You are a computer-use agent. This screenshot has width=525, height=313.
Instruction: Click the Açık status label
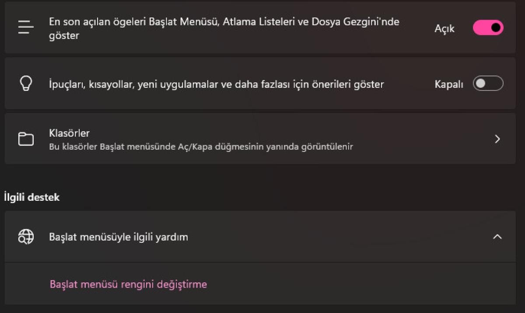[x=444, y=28]
